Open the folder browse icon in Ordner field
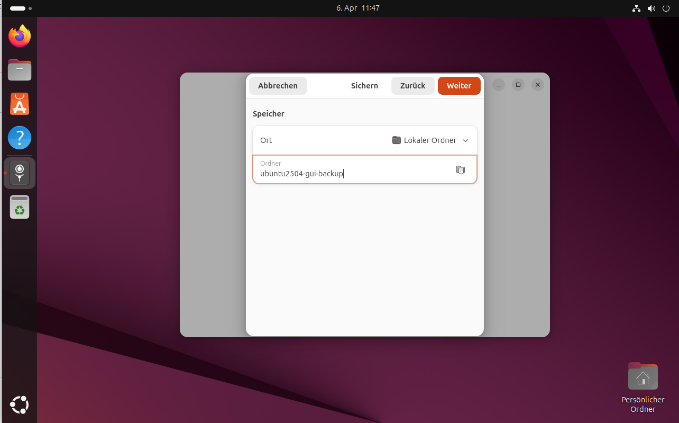 coord(460,170)
